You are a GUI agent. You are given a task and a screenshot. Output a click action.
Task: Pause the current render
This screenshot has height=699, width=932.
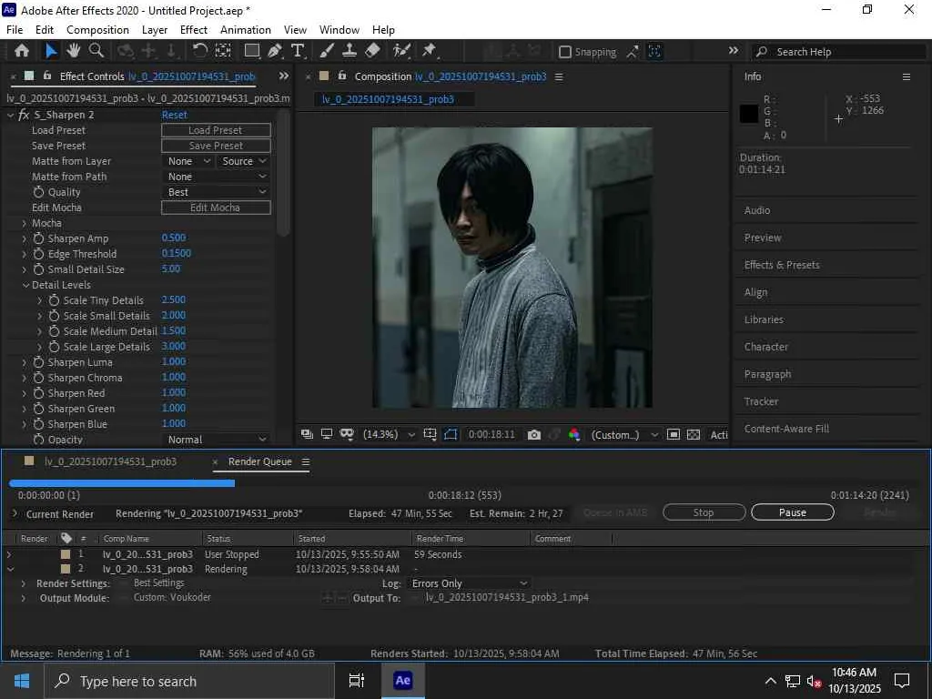tap(792, 512)
